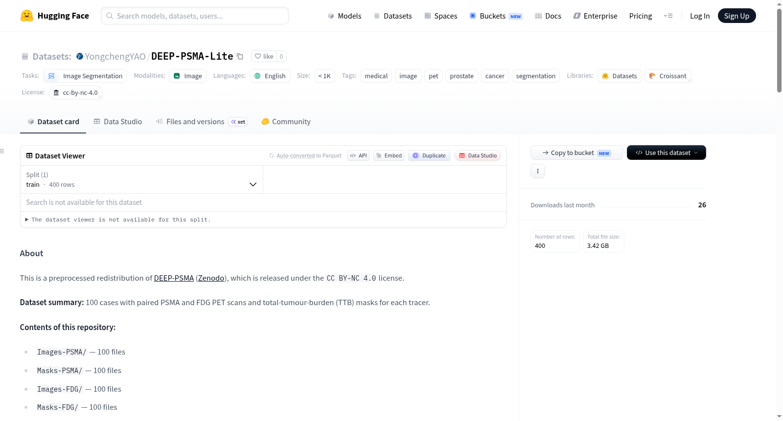Select the Image modality tag
The height and width of the screenshot is (421, 783).
(x=188, y=76)
